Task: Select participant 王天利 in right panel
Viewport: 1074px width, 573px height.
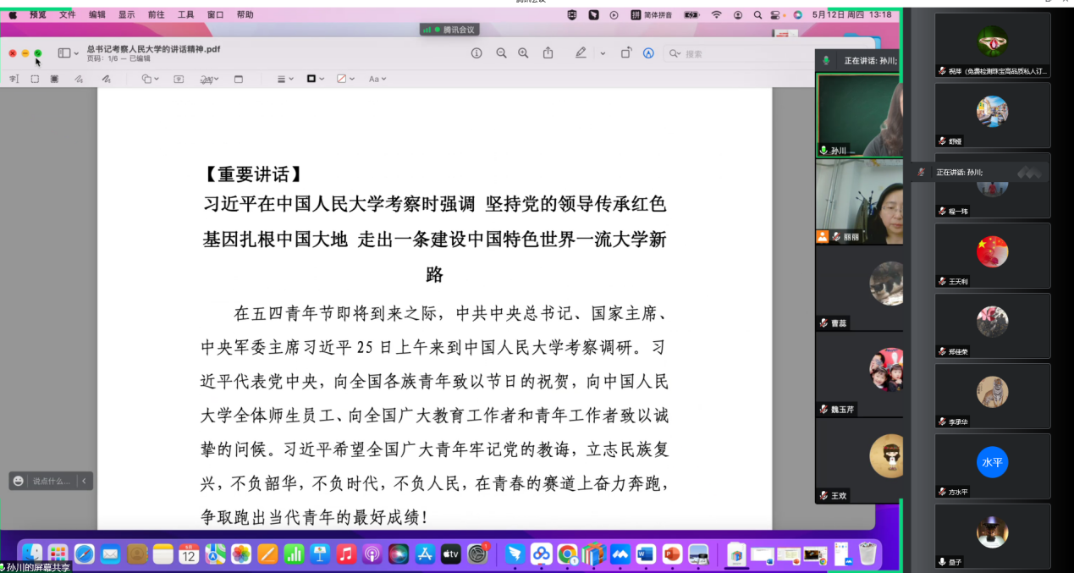Action: point(993,256)
